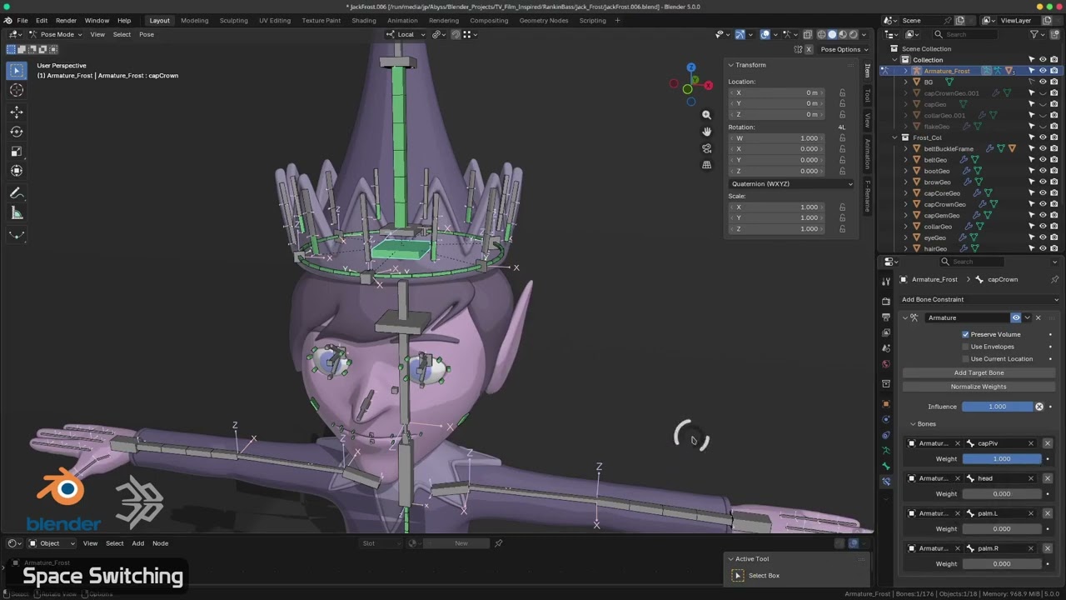Collapse the Transform panel
Viewport: 1066px width, 600px height.
(730, 65)
